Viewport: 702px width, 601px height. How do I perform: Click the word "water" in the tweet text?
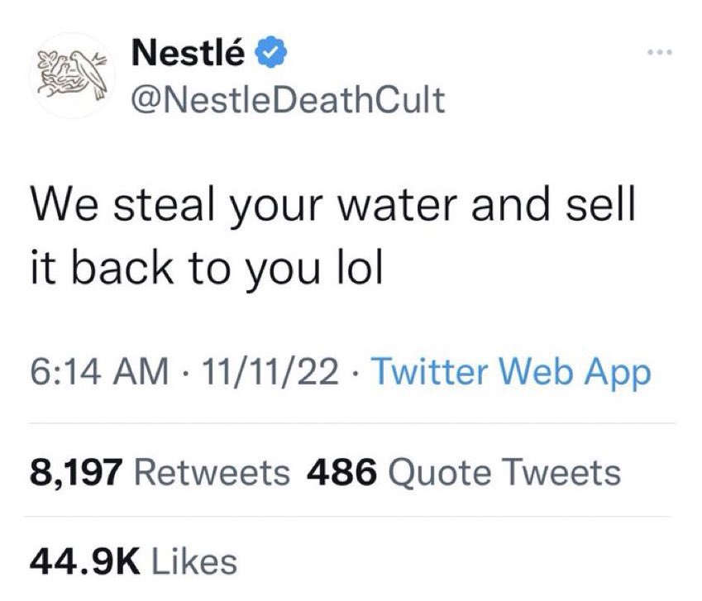pos(397,206)
